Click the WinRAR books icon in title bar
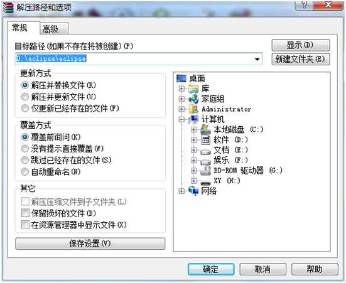This screenshot has width=346, height=283. click(8, 8)
